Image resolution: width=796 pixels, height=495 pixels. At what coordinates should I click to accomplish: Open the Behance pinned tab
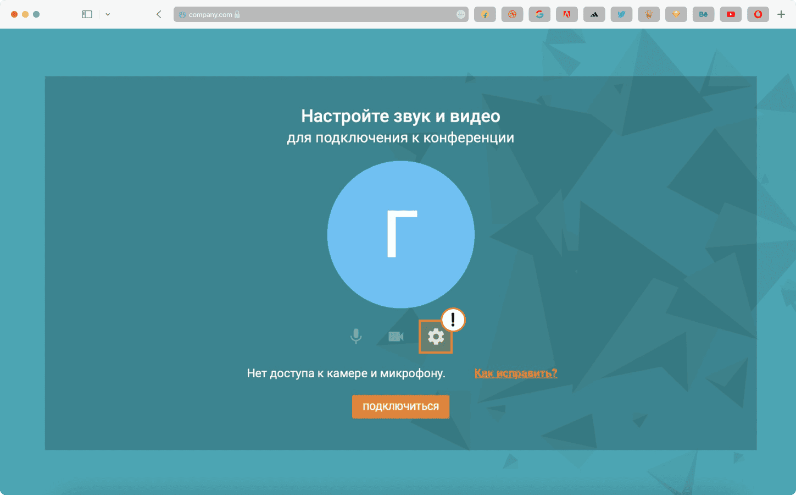pyautogui.click(x=704, y=14)
